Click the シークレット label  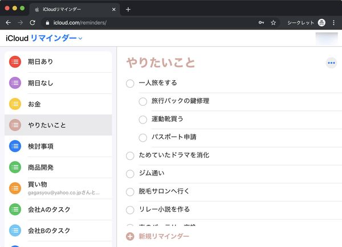pos(300,23)
